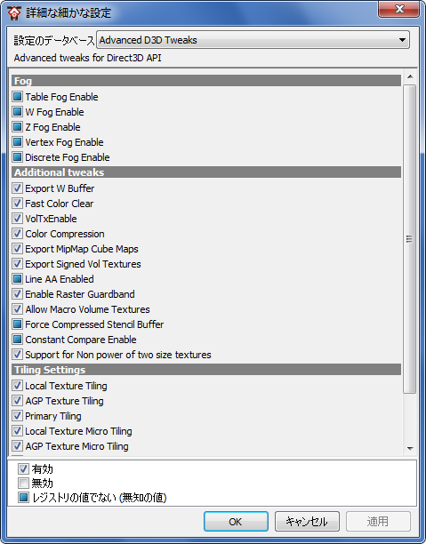Toggle the Table Fog Enable square indicator
The height and width of the screenshot is (544, 426).
[x=18, y=97]
